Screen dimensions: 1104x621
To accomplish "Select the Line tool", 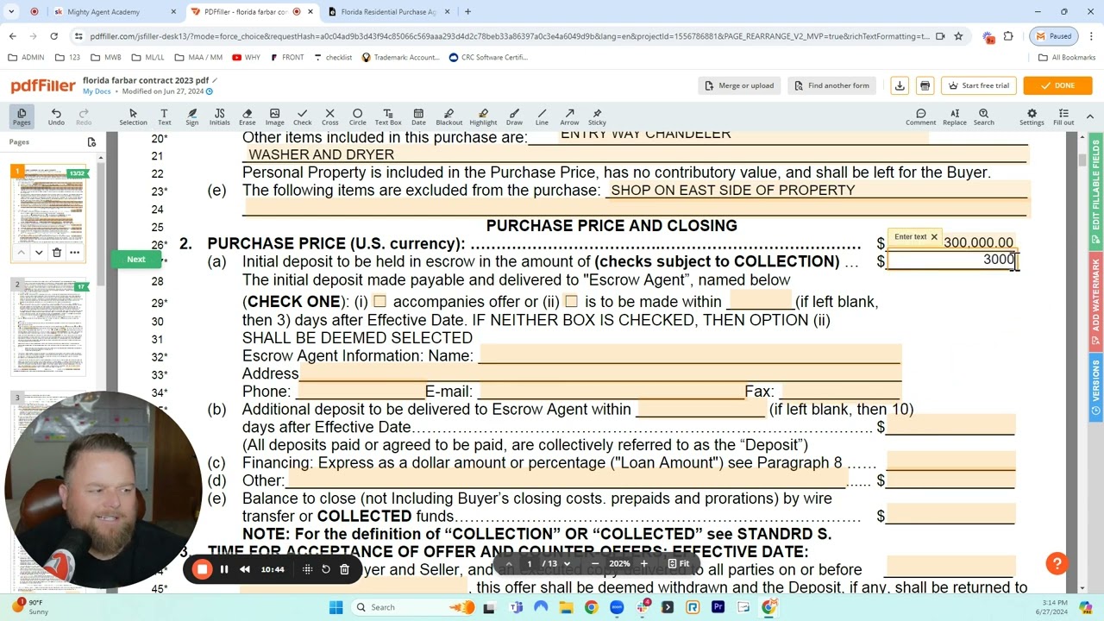I will tap(542, 116).
